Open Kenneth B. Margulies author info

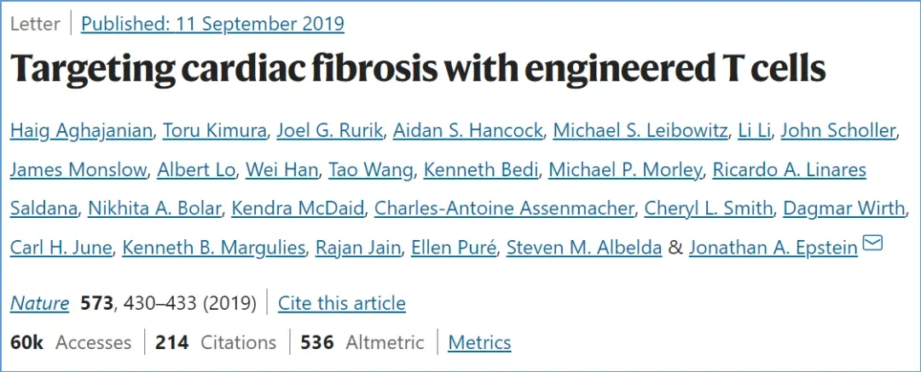coord(214,248)
